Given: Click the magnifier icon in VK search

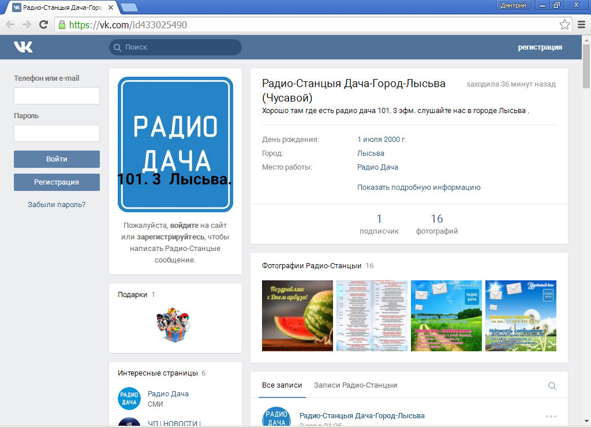Looking at the screenshot, I should [x=118, y=47].
